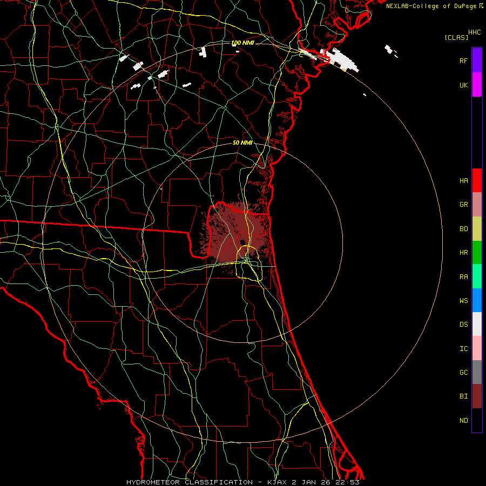This screenshot has height=486, width=486.
Task: Click the 'HYDROMETEOR CLASSIFICATION' title text
Action: 190,482
